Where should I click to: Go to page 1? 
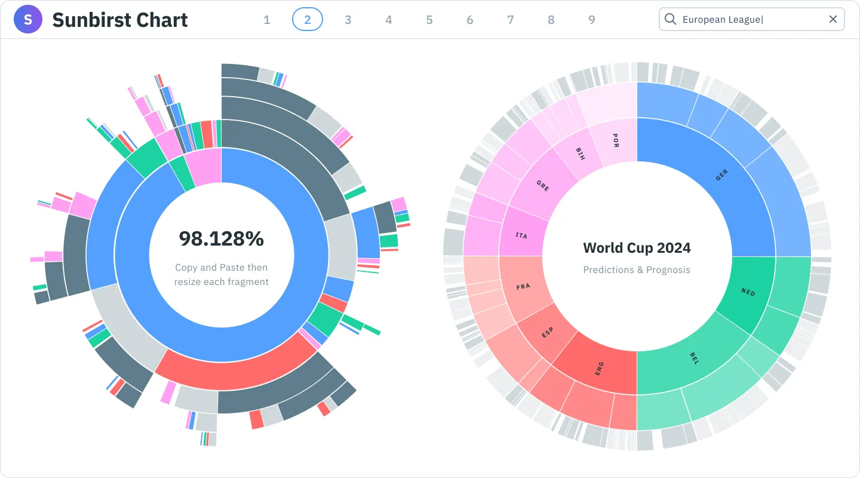267,20
